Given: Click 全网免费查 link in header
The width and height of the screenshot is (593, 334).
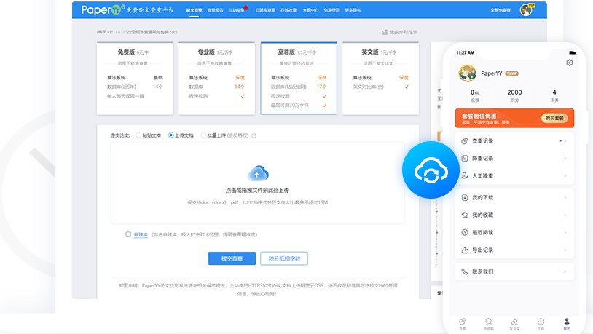Looking at the screenshot, I should (500, 10).
